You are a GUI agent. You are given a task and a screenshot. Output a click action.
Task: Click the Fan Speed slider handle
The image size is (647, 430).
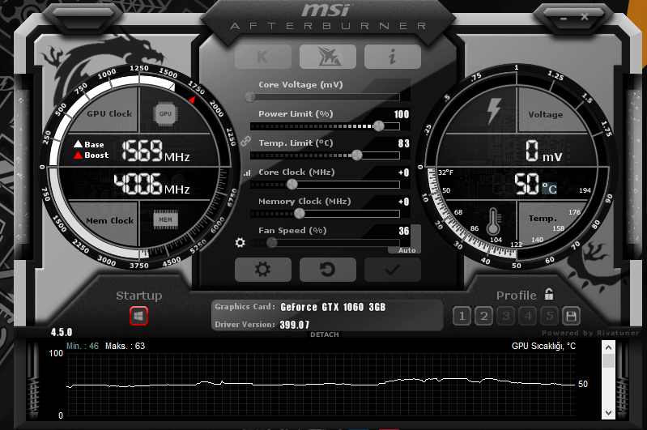pos(271,243)
